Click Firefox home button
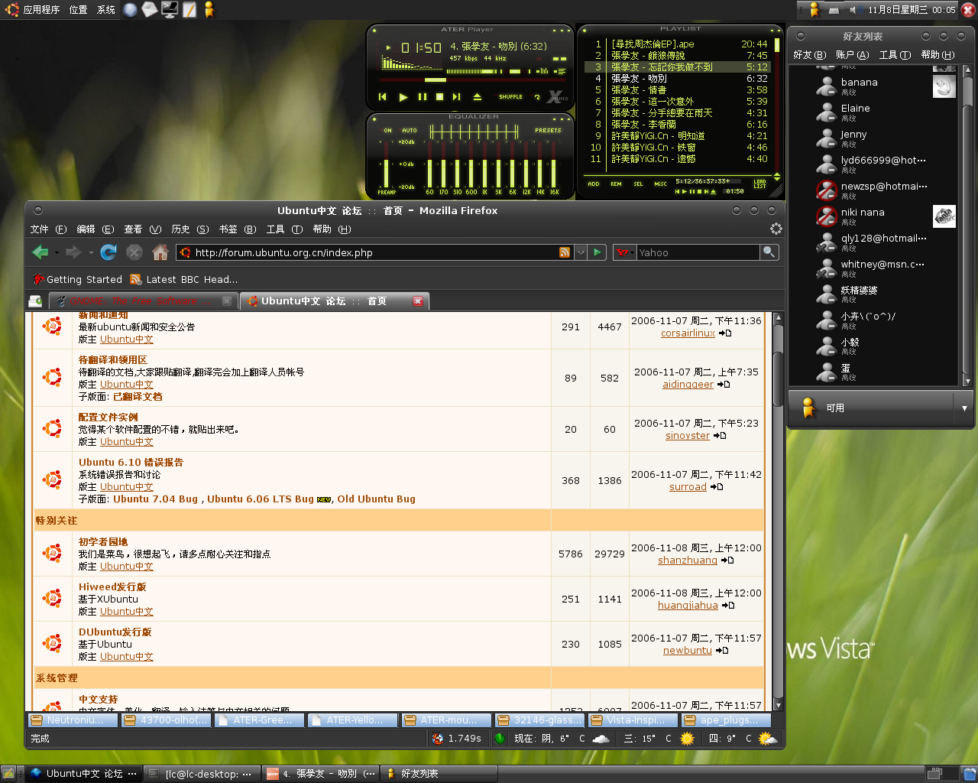 [x=160, y=252]
